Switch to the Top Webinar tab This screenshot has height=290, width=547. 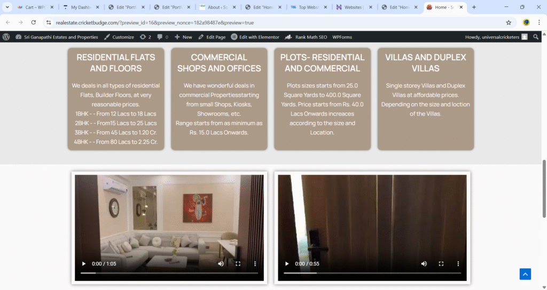point(307,7)
